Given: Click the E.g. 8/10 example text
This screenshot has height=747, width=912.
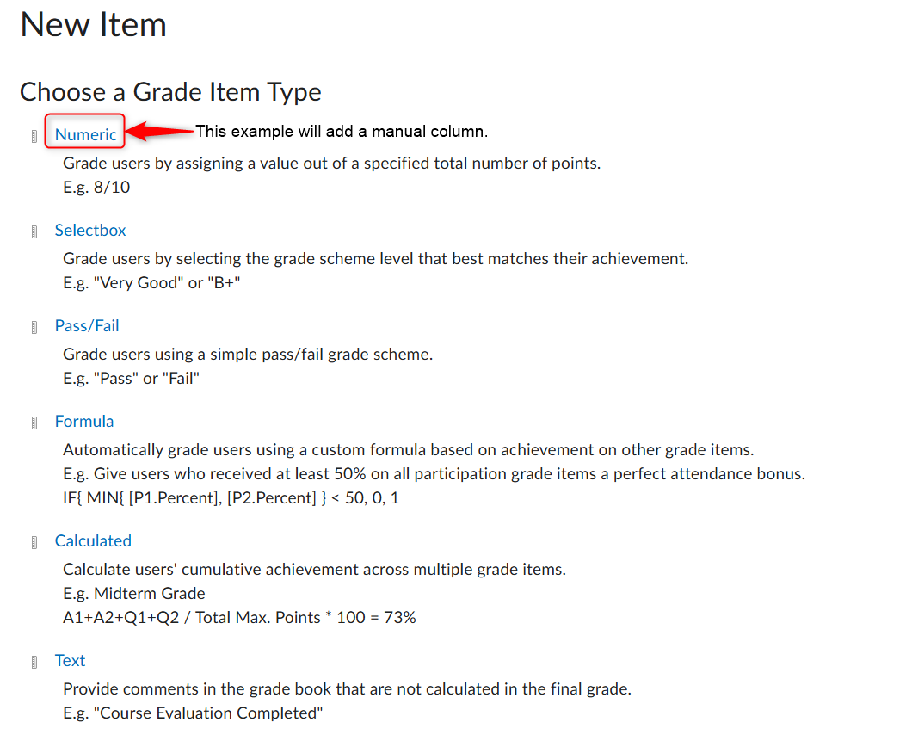Looking at the screenshot, I should (96, 188).
